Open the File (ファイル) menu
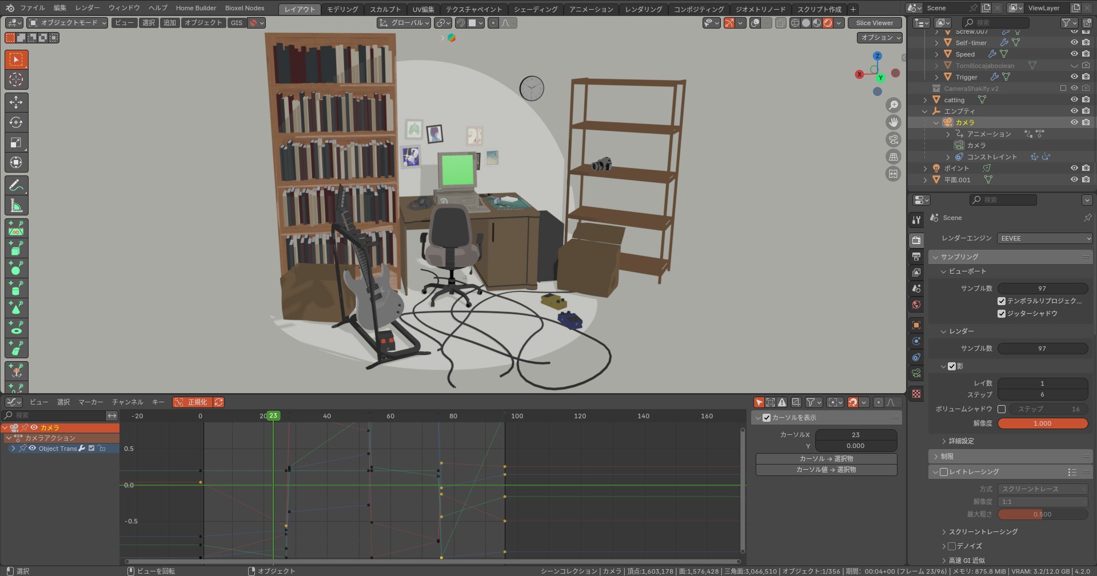The image size is (1097, 576). (32, 8)
